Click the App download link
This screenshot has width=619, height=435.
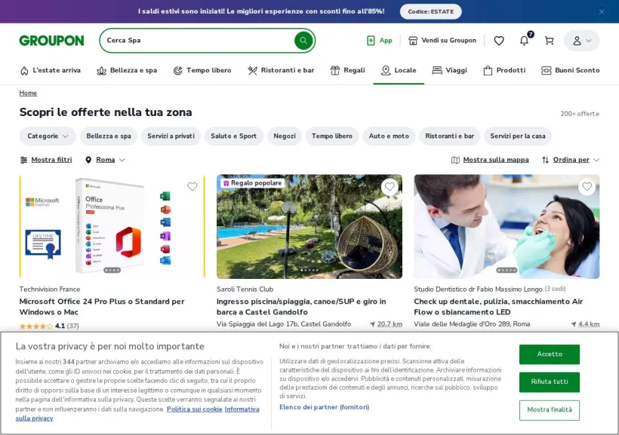pyautogui.click(x=380, y=40)
